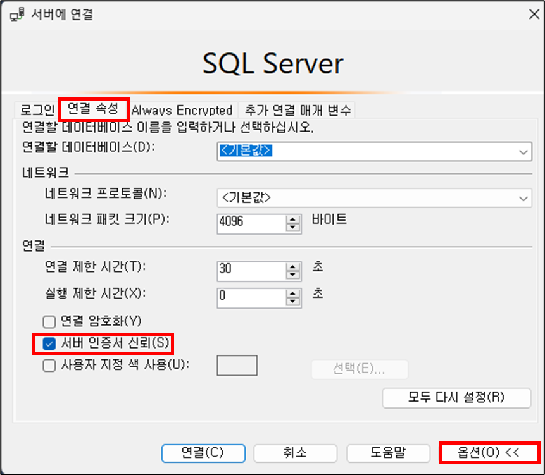Open the 연결할 데이터베이스 dropdown

coord(523,152)
